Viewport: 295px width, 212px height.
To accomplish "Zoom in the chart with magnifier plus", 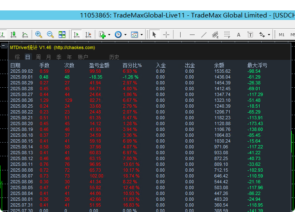I will pyautogui.click(x=39, y=35).
